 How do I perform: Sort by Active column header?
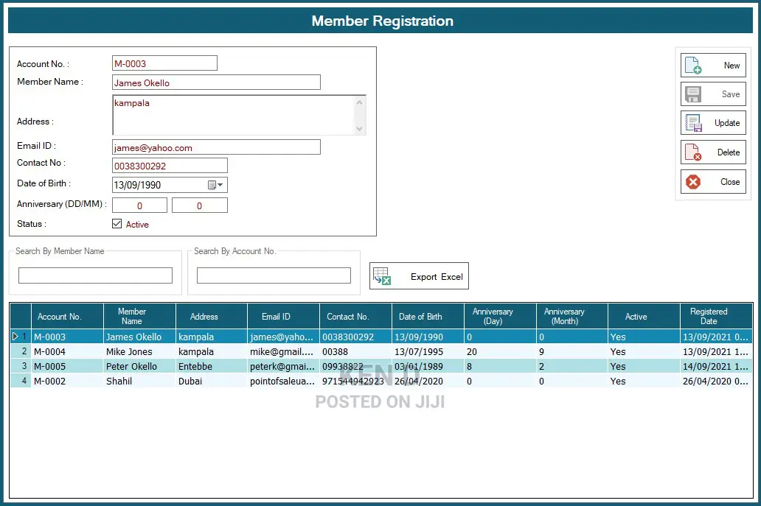(x=644, y=317)
